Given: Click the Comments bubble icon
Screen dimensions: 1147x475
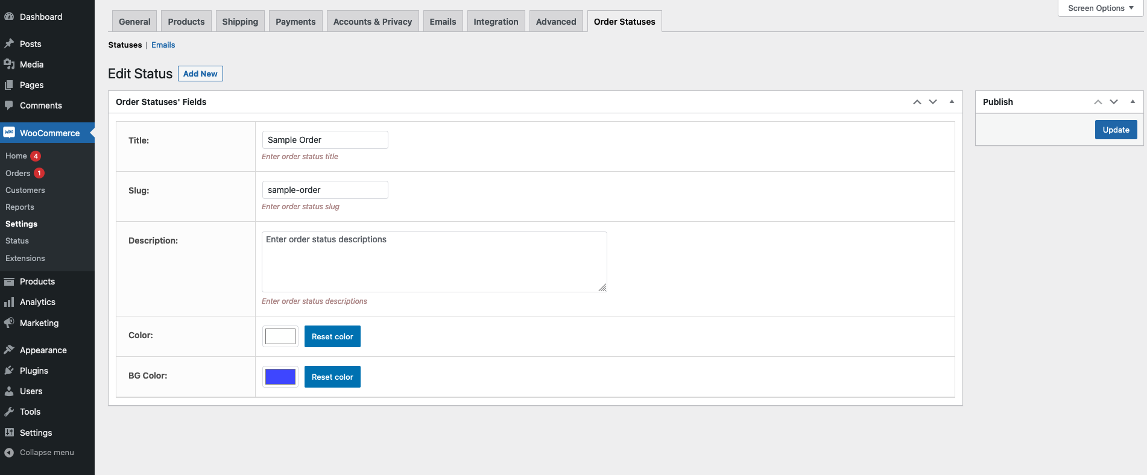Looking at the screenshot, I should click(9, 105).
